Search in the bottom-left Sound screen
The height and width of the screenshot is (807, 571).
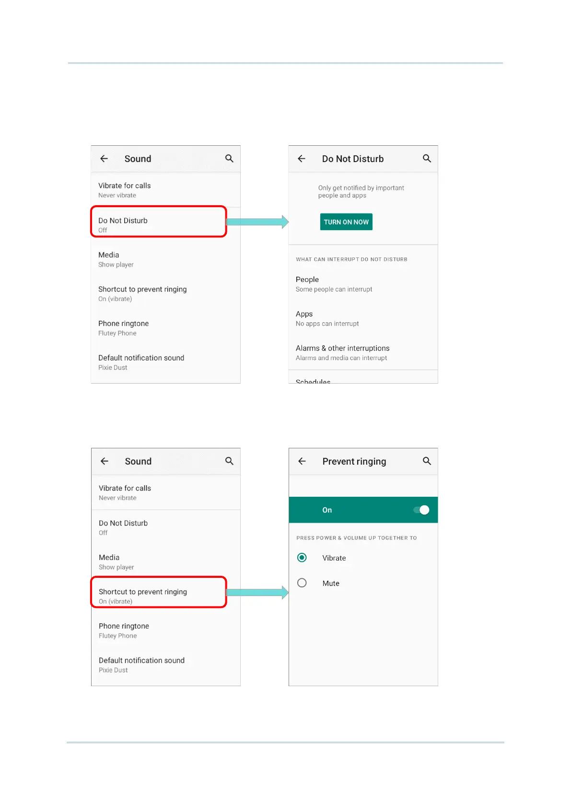point(229,461)
